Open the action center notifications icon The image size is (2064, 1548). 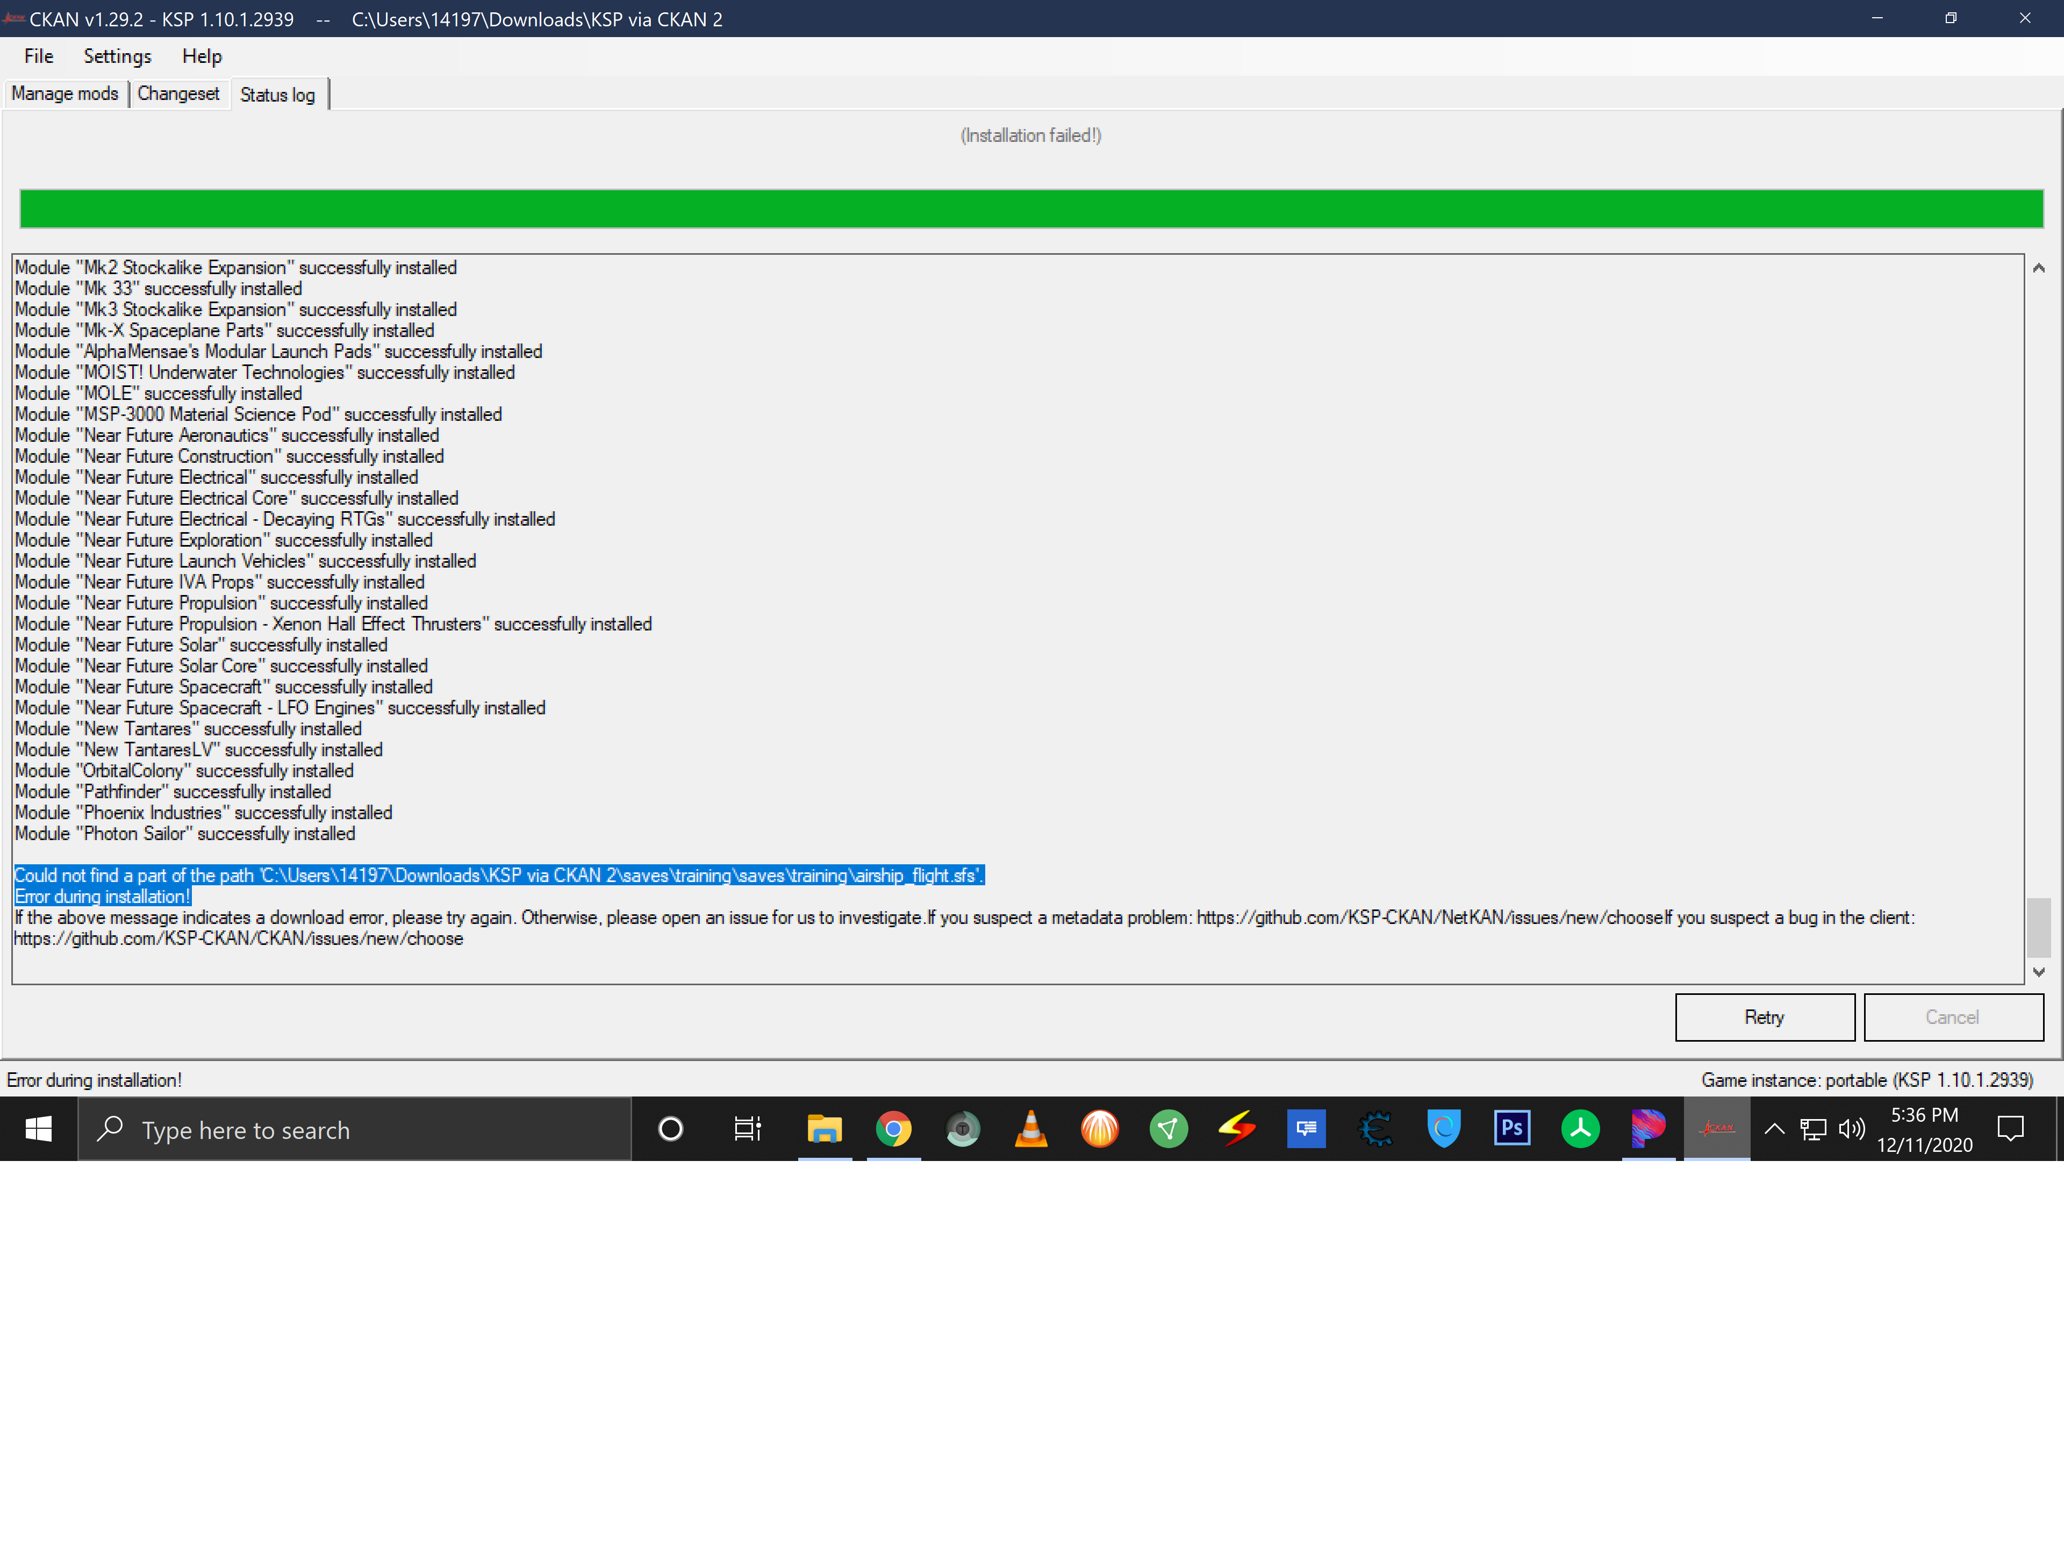coord(2011,1129)
